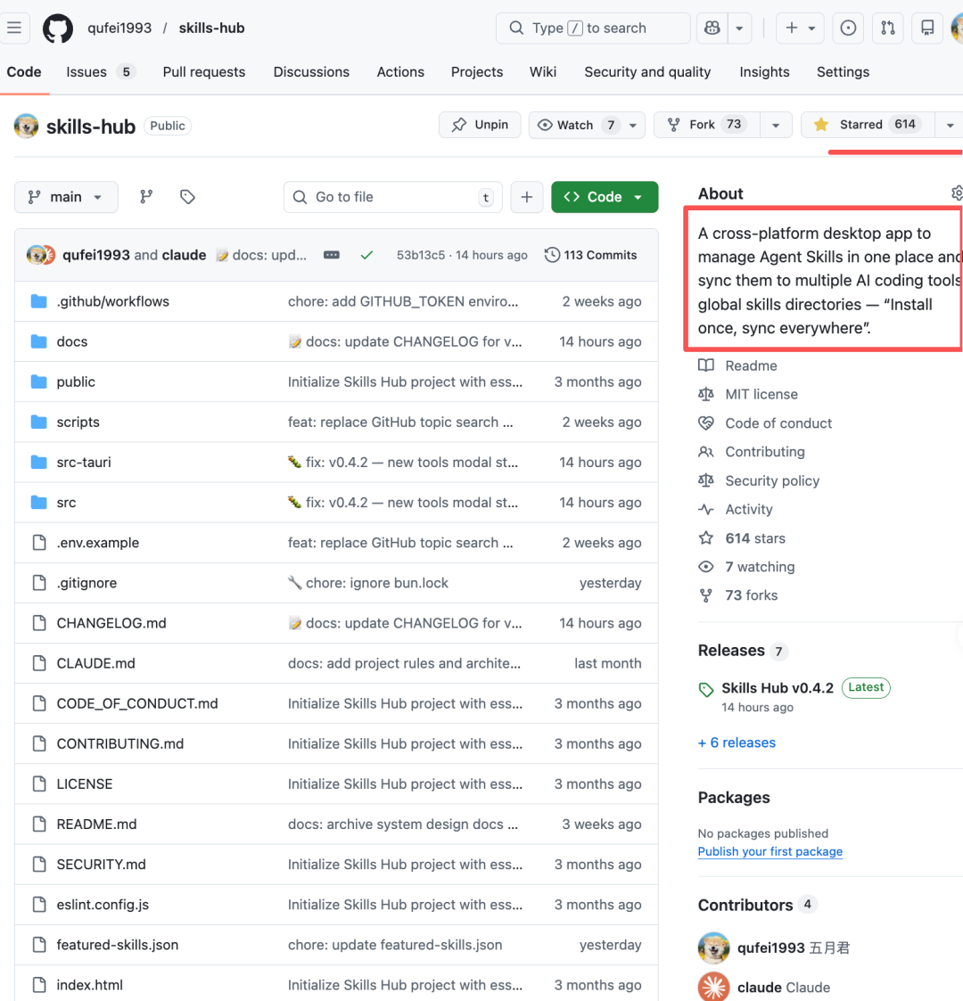Open the notifications inbox icon

point(927,28)
